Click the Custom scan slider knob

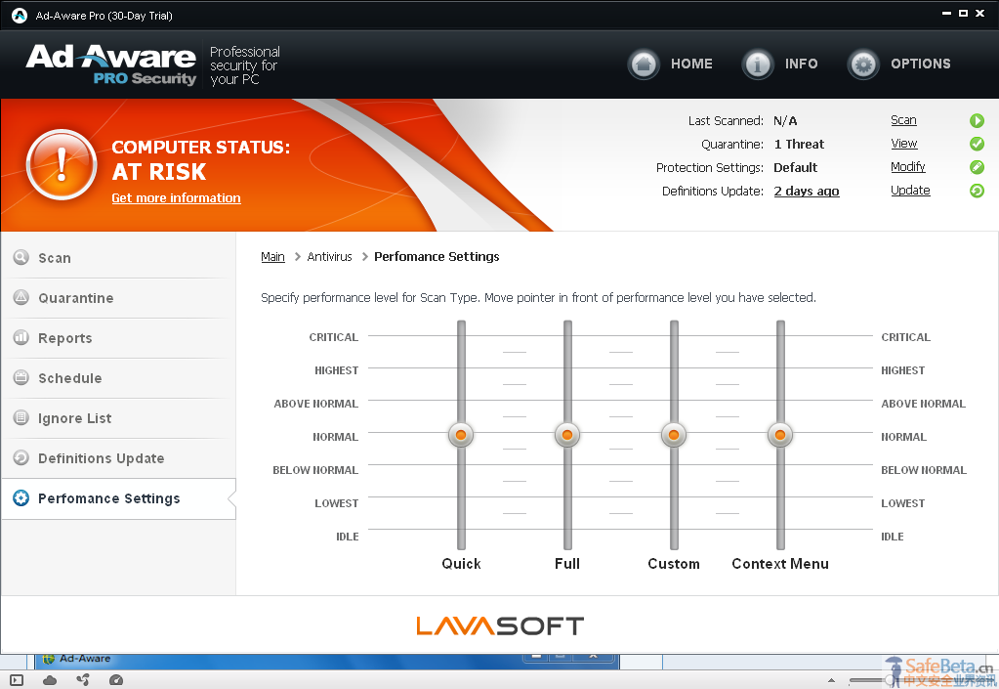674,435
